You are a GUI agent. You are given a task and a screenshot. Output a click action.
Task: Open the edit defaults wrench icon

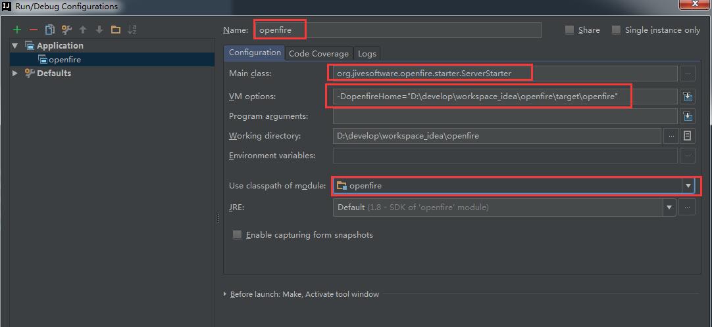[66, 30]
